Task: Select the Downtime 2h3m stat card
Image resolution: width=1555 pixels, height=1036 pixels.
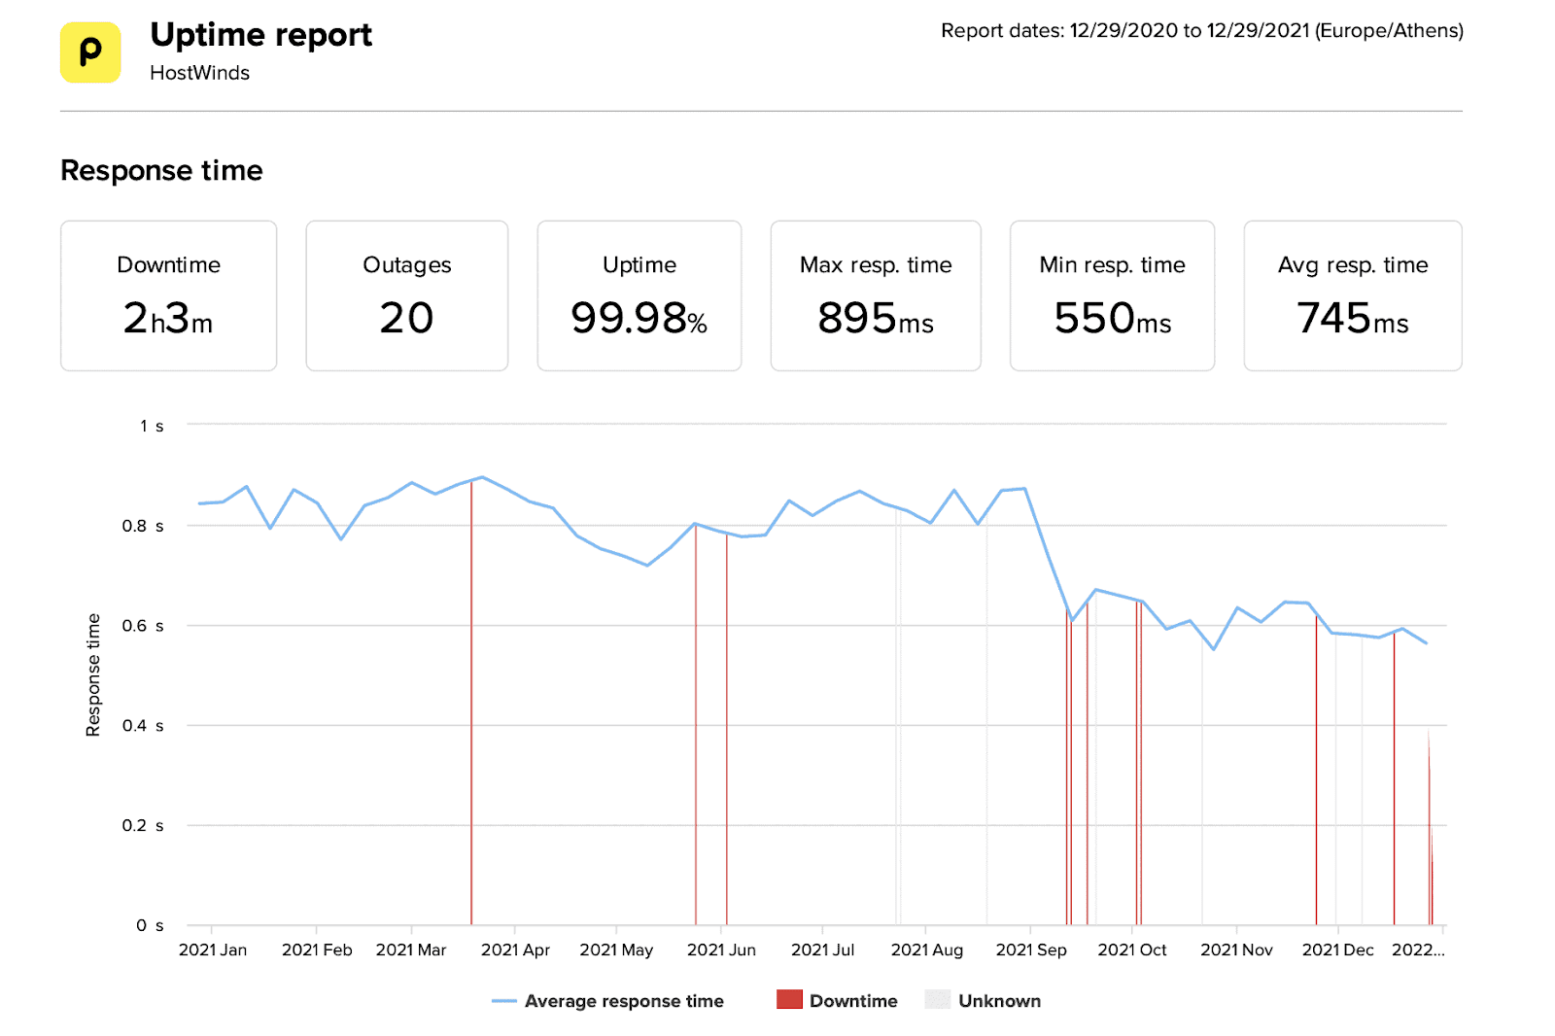Action: pos(169,295)
